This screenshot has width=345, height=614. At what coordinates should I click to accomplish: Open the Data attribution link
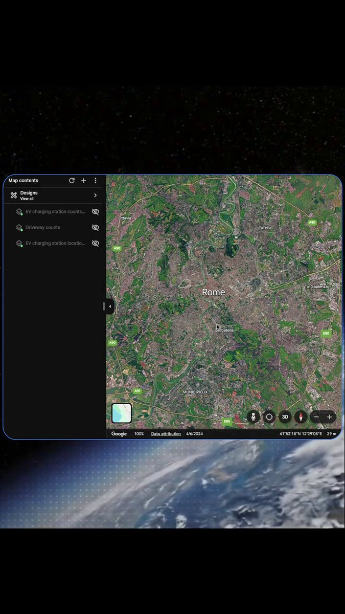tap(166, 434)
